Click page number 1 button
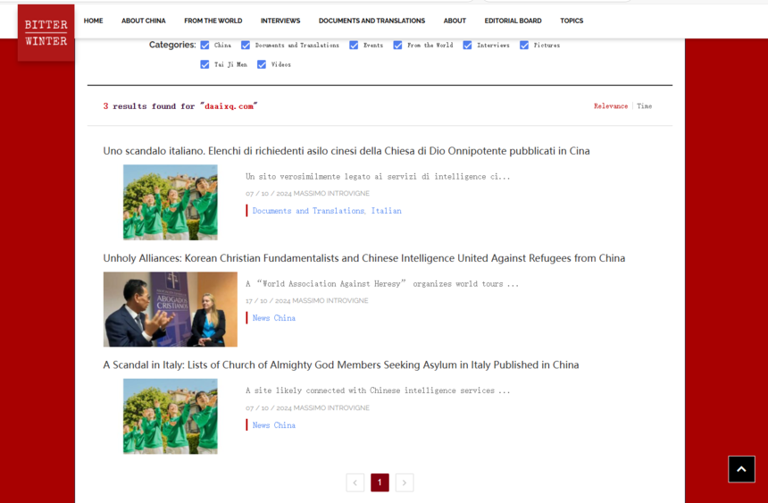 pos(380,482)
